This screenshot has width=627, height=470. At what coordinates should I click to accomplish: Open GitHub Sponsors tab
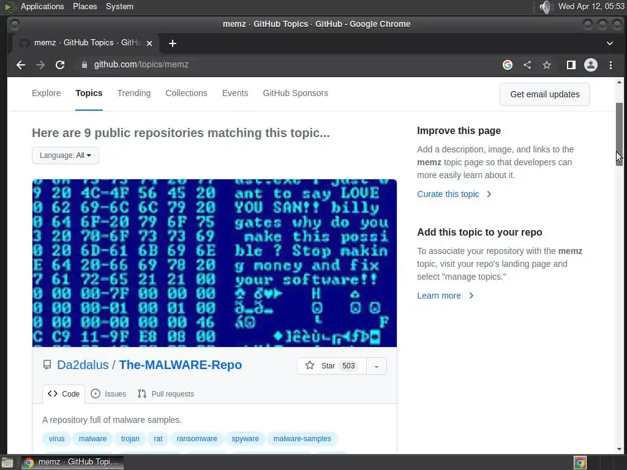(296, 93)
